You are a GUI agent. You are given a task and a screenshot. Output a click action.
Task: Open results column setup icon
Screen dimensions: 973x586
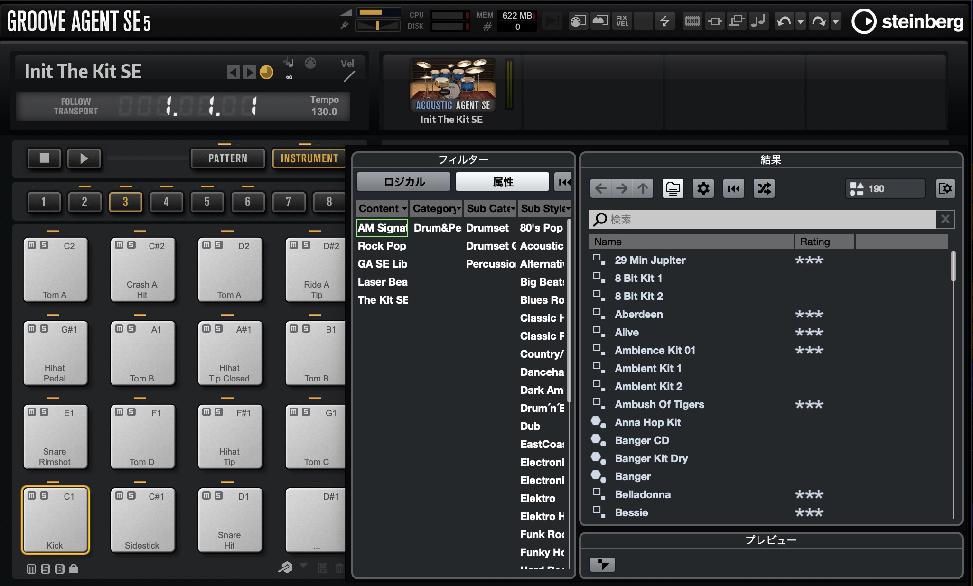pos(945,188)
